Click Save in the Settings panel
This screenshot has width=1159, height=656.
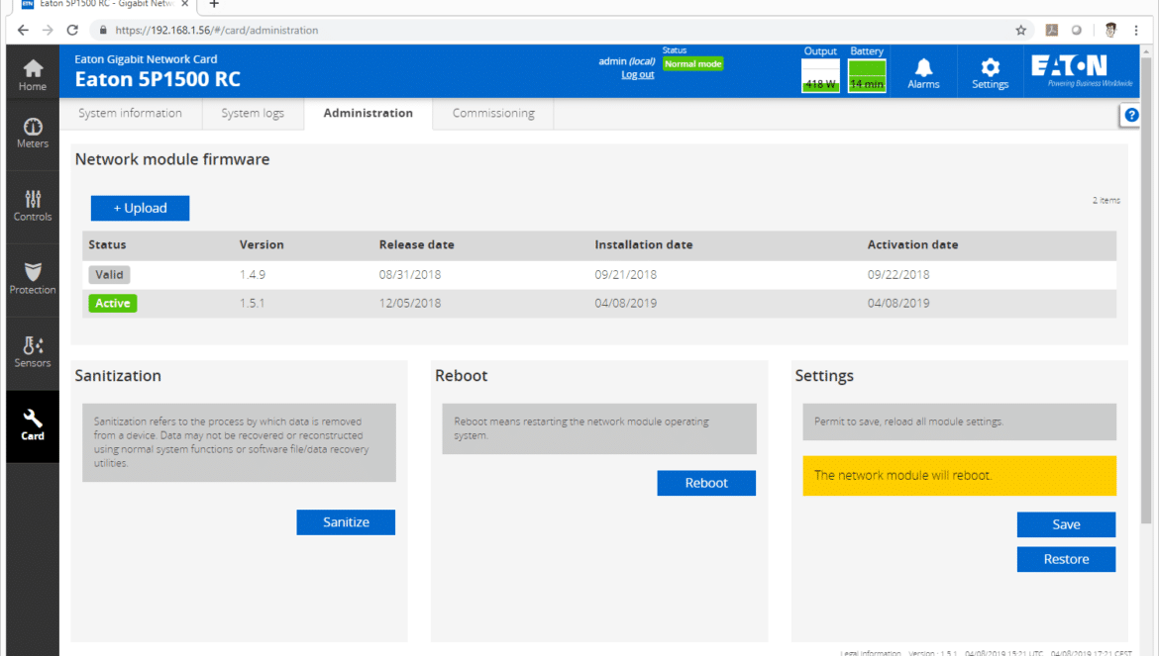[1066, 524]
